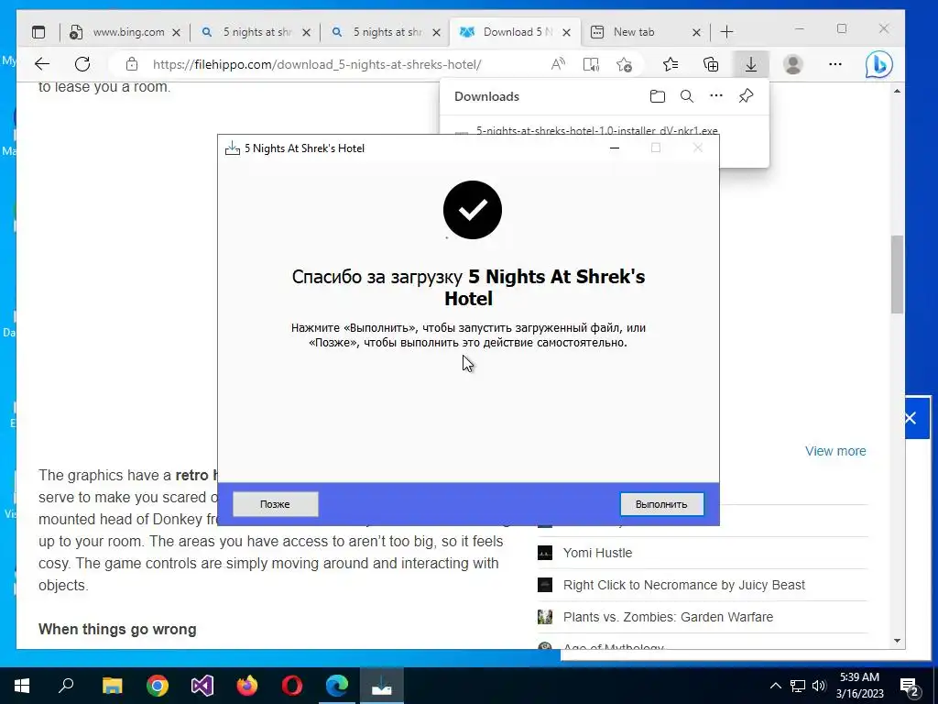Screen dimensions: 938x704
Task: Click the Позже button in installer dialog
Action: pos(275,504)
